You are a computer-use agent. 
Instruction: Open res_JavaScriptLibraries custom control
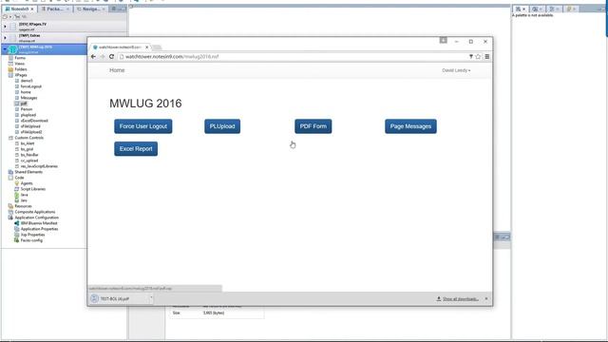39,166
